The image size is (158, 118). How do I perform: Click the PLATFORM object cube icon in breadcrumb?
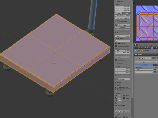142,51
